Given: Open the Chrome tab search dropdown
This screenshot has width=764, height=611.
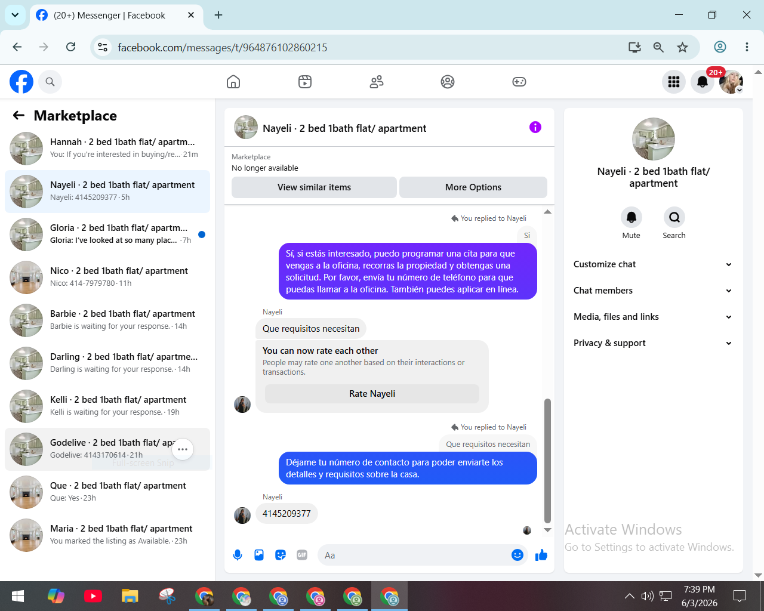Looking at the screenshot, I should coord(15,15).
